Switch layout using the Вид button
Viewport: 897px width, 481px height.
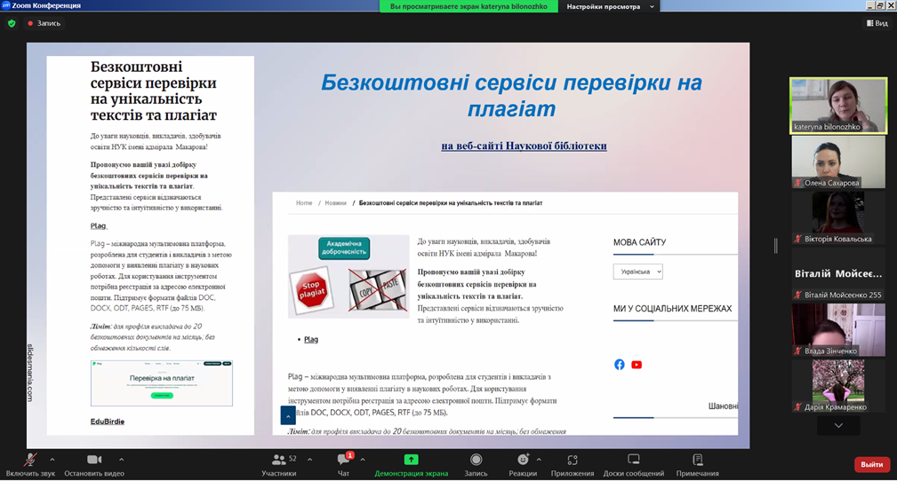tap(877, 23)
